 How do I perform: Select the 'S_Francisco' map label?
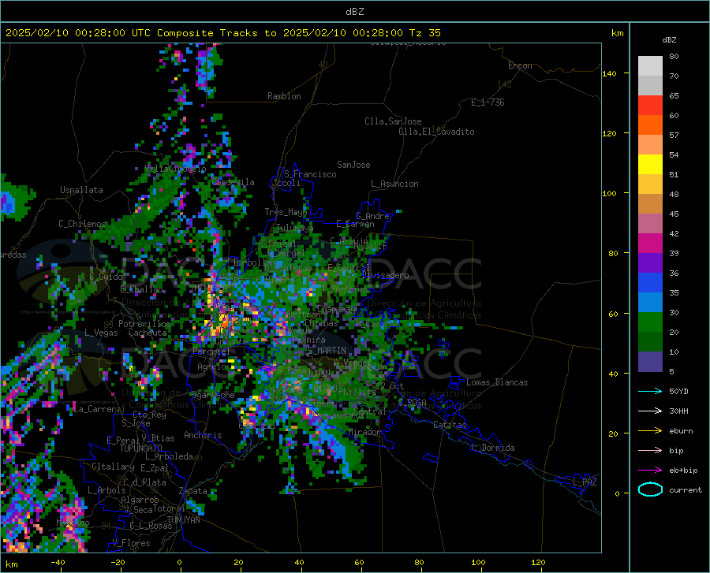(x=310, y=174)
